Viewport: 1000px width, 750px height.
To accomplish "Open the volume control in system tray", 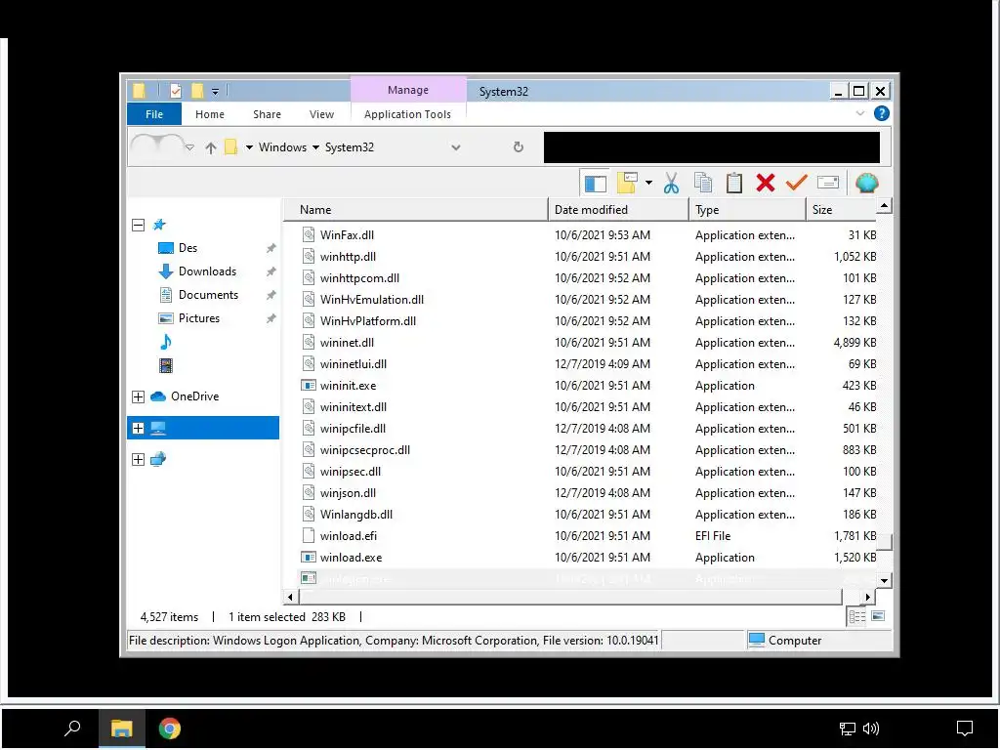I will [871, 729].
